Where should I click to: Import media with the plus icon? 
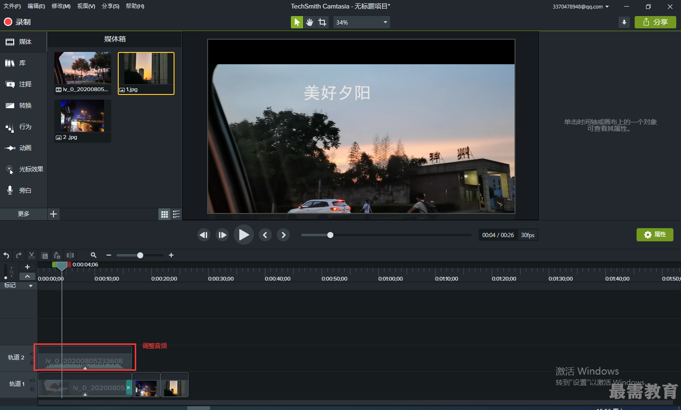[x=53, y=214]
